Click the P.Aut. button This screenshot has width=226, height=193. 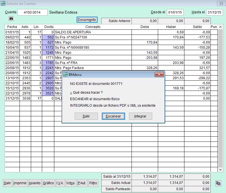(82, 183)
